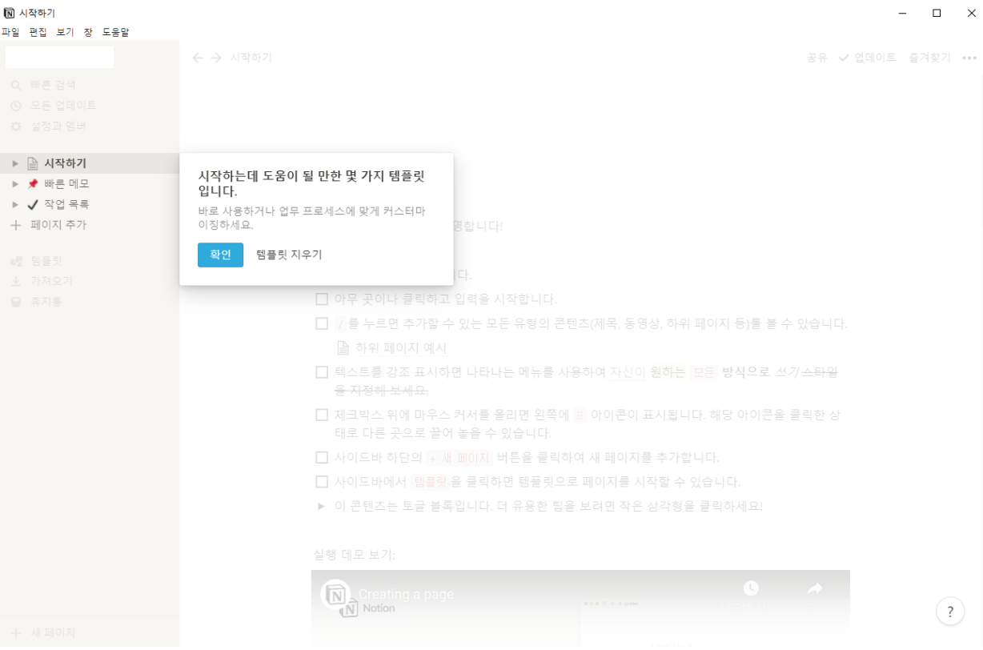The height and width of the screenshot is (650, 983).
Task: Click the 하위 페이지 예시 page icon
Action: coord(343,348)
